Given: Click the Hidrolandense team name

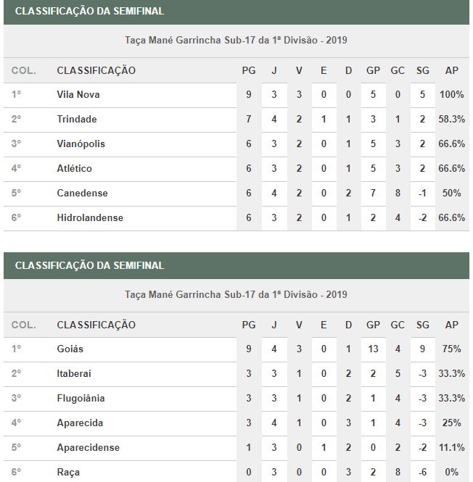Looking at the screenshot, I should click(x=90, y=218).
